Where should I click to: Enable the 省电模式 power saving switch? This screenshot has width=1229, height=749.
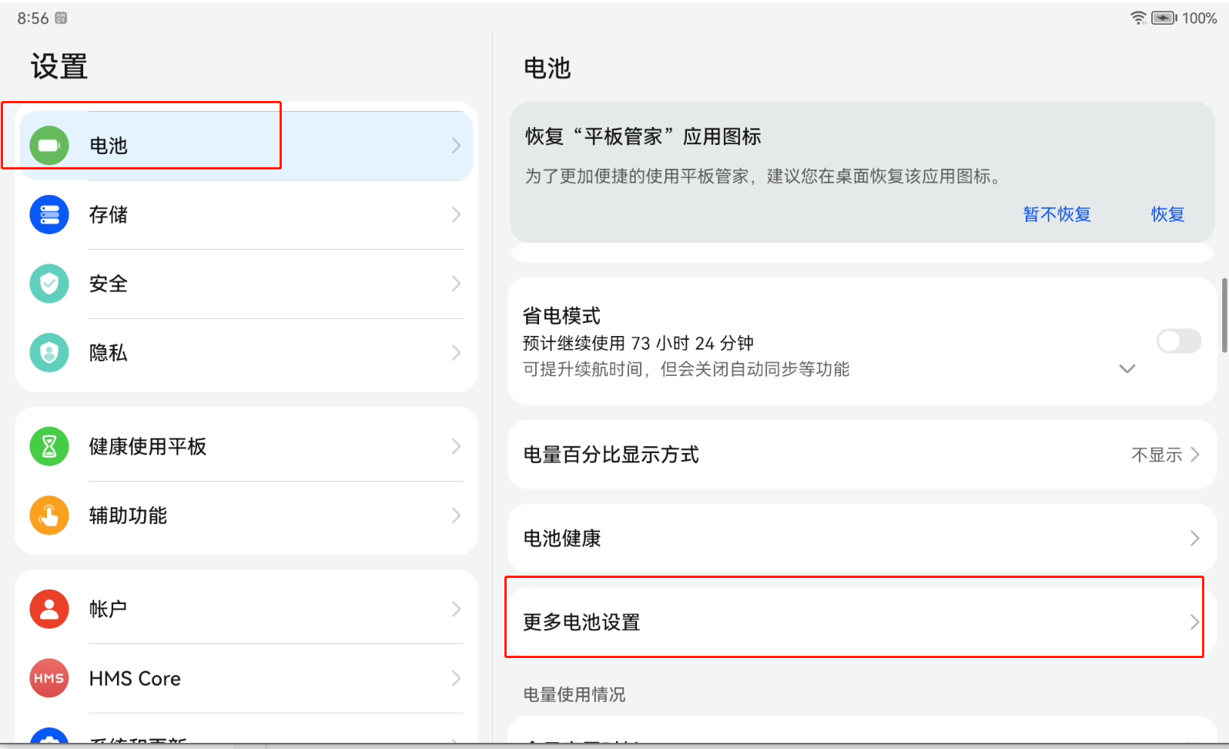[1178, 341]
